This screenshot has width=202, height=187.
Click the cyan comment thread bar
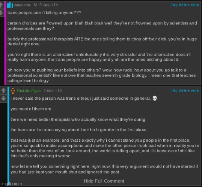pyautogui.click(x=8, y=136)
